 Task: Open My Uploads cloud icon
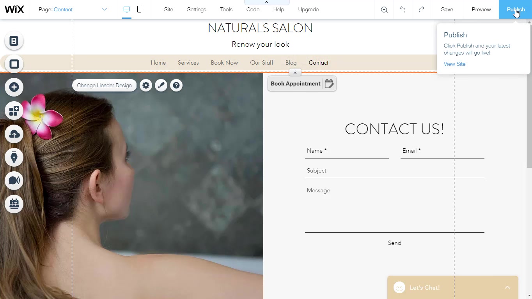point(14,134)
